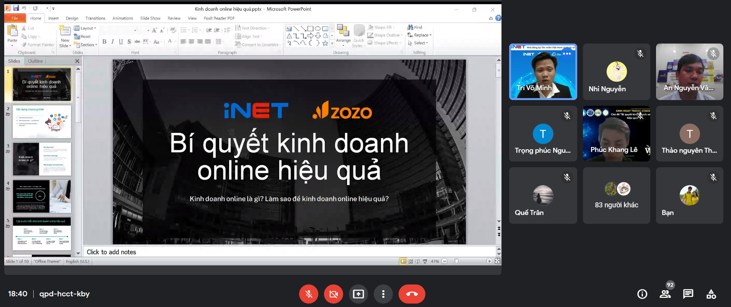Switch to Reading View in status bar
Image resolution: width=731 pixels, height=307 pixels.
(417, 261)
